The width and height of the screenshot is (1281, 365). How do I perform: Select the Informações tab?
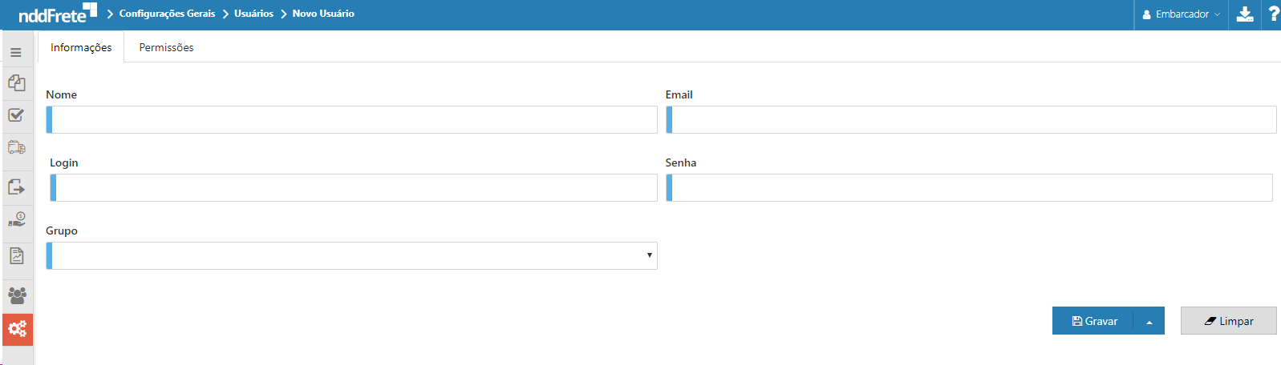pos(81,48)
